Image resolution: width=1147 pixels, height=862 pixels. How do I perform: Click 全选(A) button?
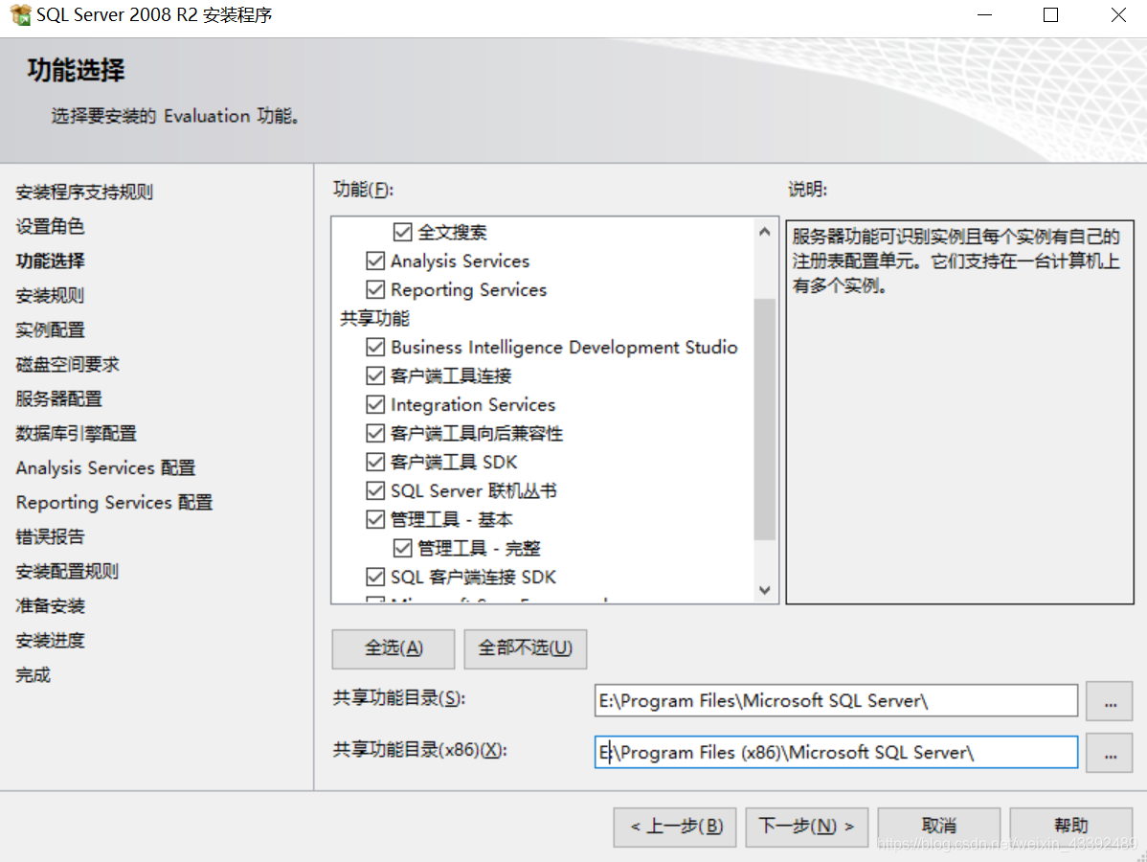tap(394, 648)
